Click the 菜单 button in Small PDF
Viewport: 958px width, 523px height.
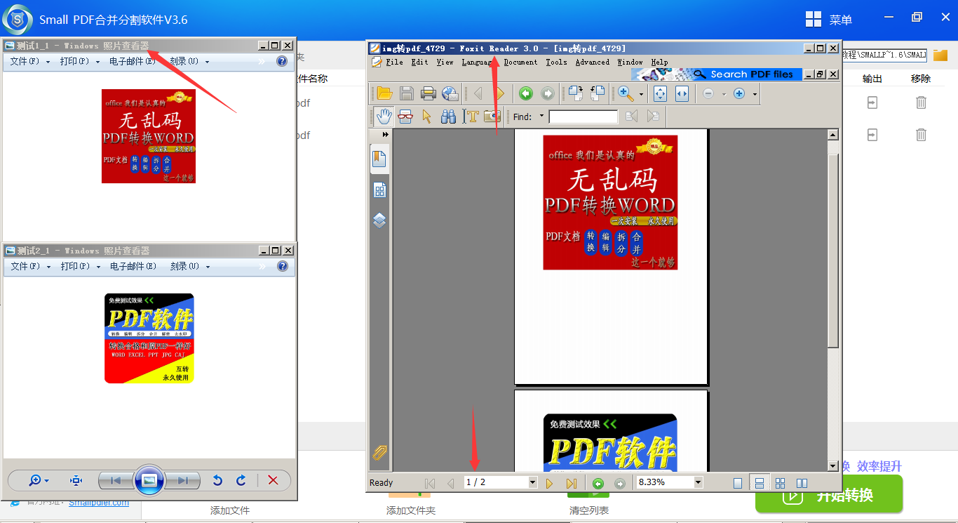pyautogui.click(x=829, y=20)
